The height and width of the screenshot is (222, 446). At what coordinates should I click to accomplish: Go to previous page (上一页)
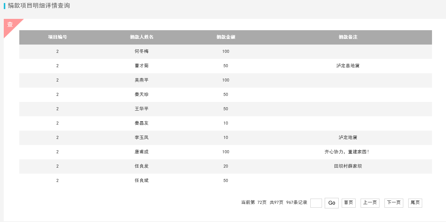[370, 203]
